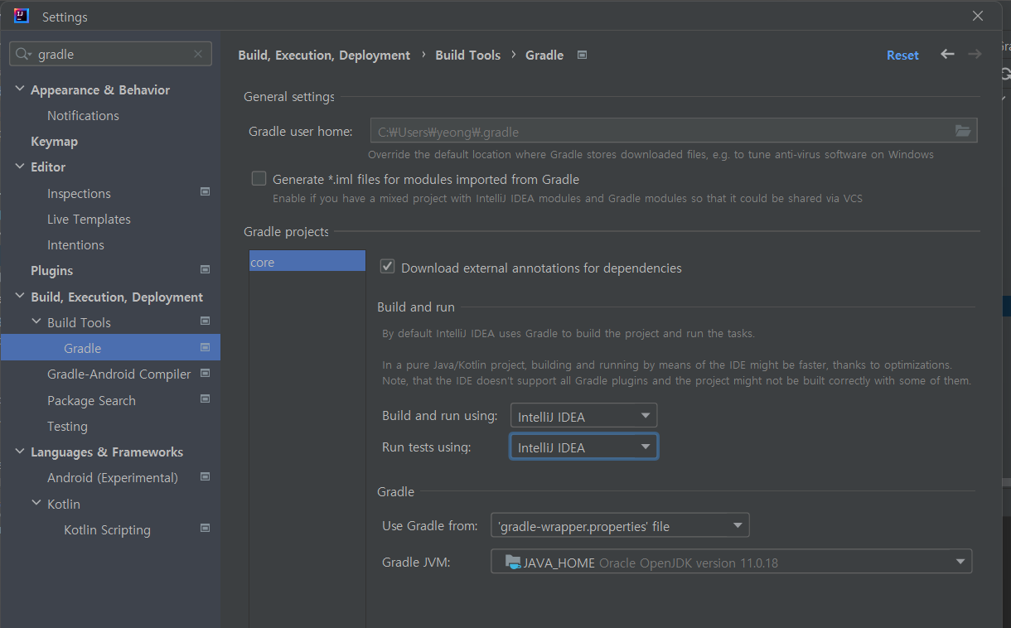Go forward with the right arrow
This screenshot has height=628, width=1011.
click(x=975, y=54)
